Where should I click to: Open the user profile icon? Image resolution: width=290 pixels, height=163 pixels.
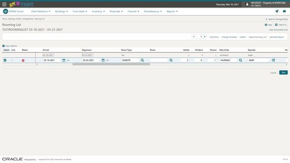click(247, 4)
